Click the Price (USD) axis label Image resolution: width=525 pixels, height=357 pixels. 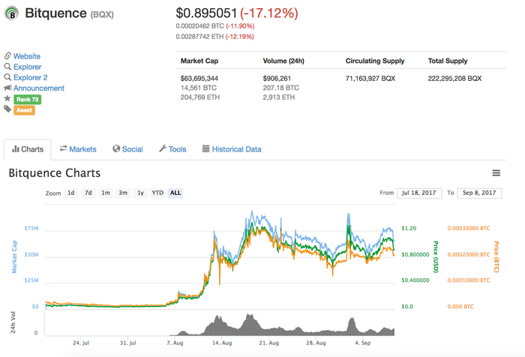(x=435, y=256)
